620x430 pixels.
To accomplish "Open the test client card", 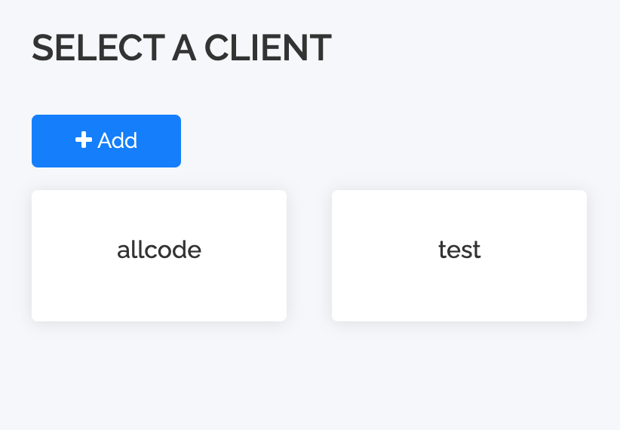I will (x=459, y=256).
